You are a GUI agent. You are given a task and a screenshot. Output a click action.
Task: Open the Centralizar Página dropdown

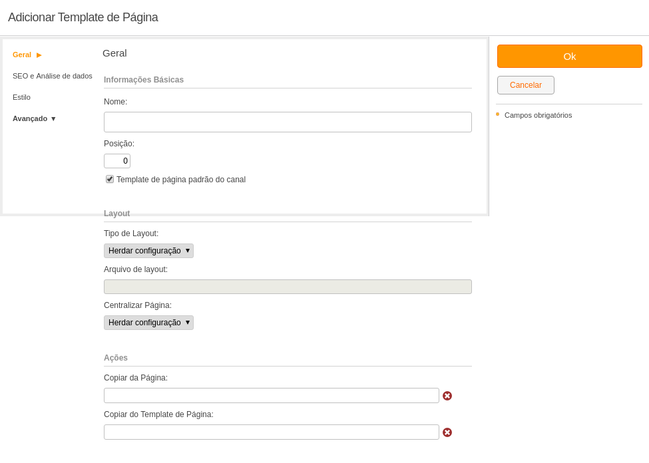pyautogui.click(x=148, y=323)
